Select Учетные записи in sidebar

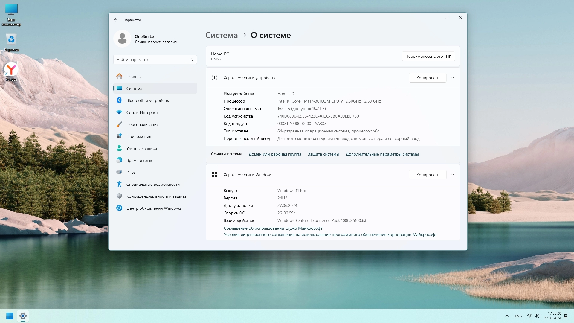pos(141,148)
